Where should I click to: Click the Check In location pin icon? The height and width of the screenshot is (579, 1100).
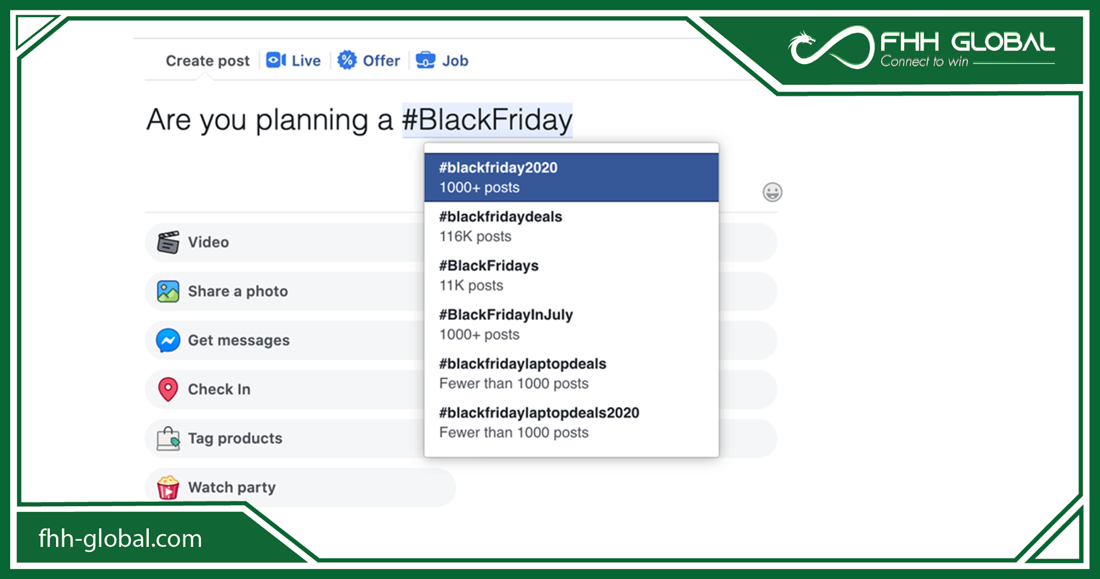(x=168, y=389)
